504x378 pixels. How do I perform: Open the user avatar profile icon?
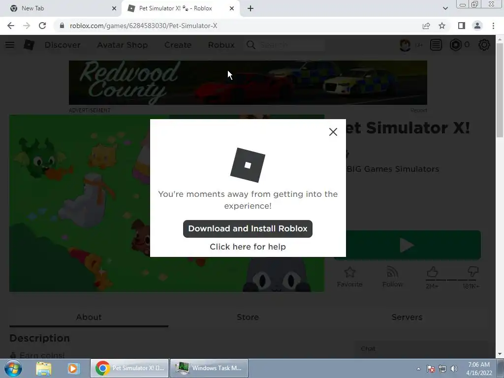pyautogui.click(x=405, y=45)
